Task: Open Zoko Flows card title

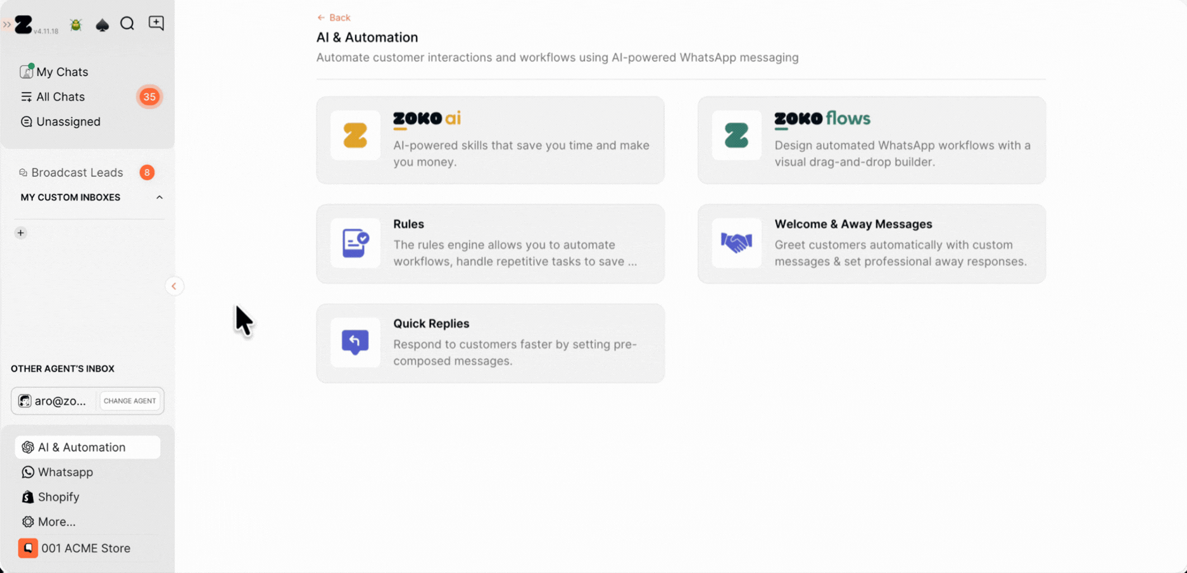Action: coord(822,119)
